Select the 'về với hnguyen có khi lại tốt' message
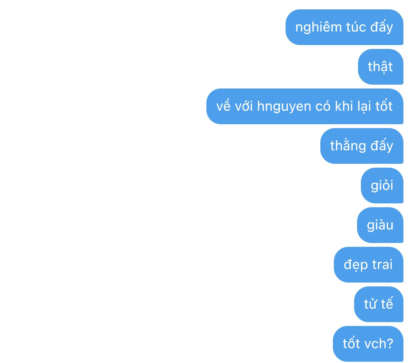Image resolution: width=415 pixels, height=363 pixels. [x=305, y=106]
